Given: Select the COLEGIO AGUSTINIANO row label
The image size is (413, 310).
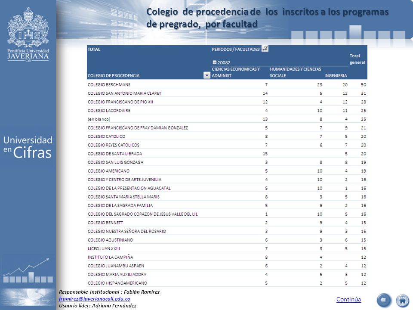Looking at the screenshot, I should tap(111, 240).
